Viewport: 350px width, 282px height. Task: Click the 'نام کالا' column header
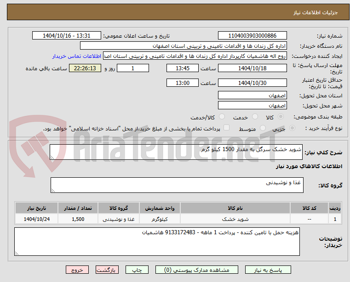(235, 208)
